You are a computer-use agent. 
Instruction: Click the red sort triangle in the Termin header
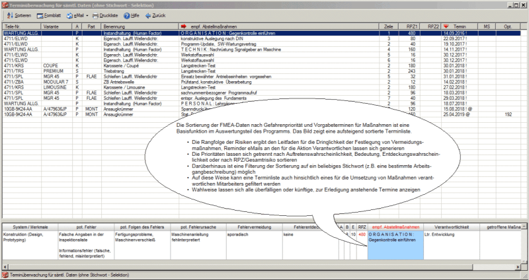446,26
